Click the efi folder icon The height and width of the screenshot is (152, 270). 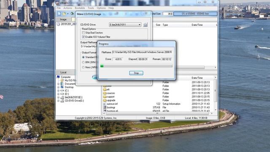pos(105,90)
